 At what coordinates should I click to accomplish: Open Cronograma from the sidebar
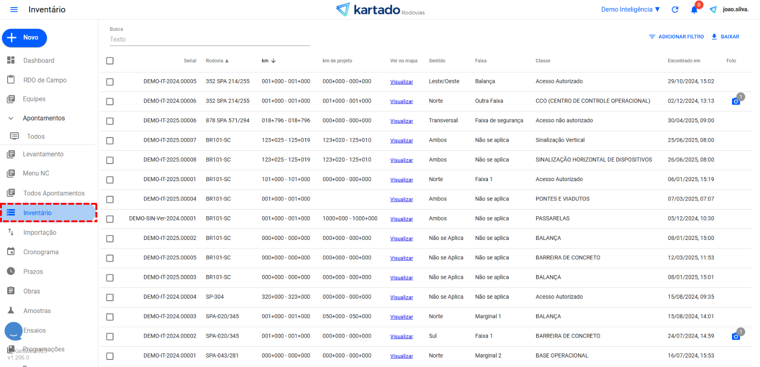click(41, 252)
